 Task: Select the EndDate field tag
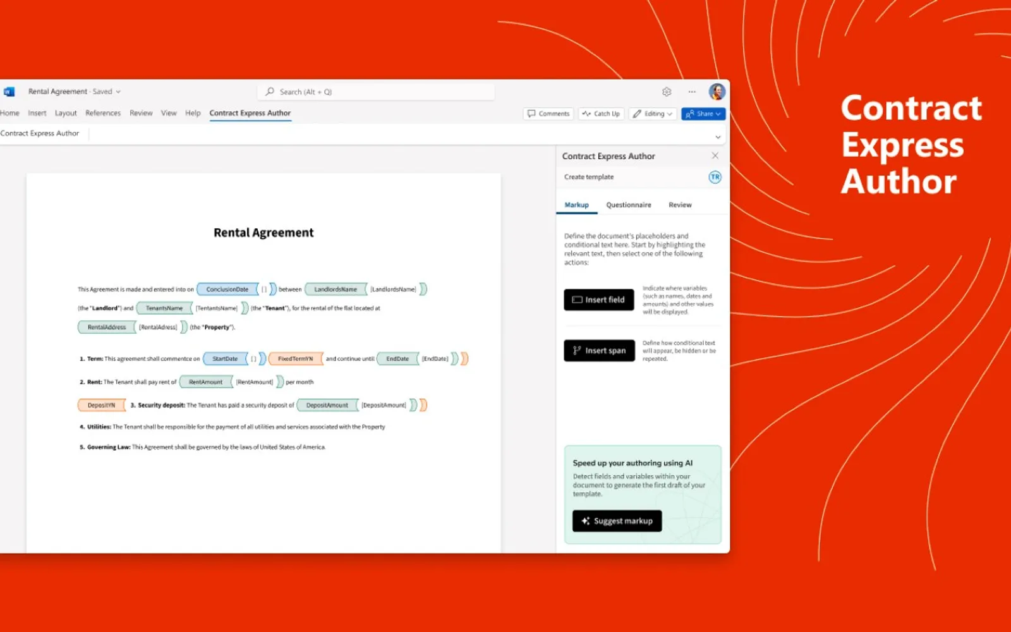[397, 358]
